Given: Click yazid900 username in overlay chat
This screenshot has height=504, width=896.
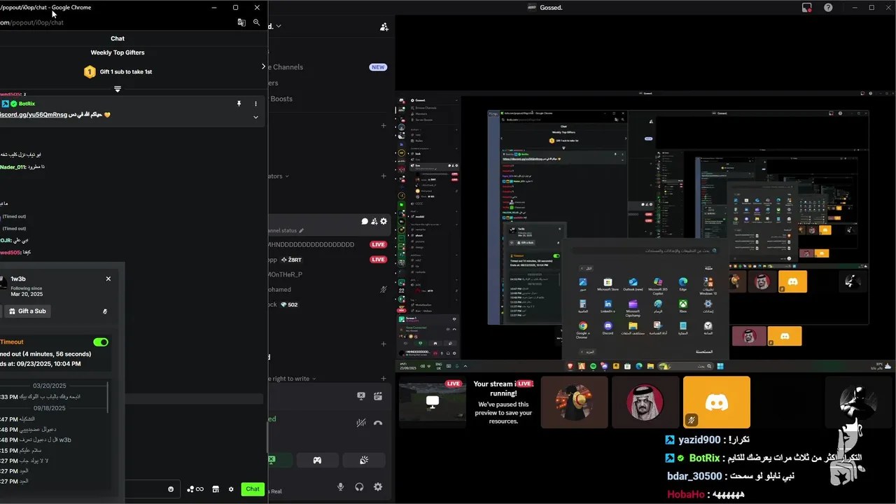Looking at the screenshot, I should 699,440.
